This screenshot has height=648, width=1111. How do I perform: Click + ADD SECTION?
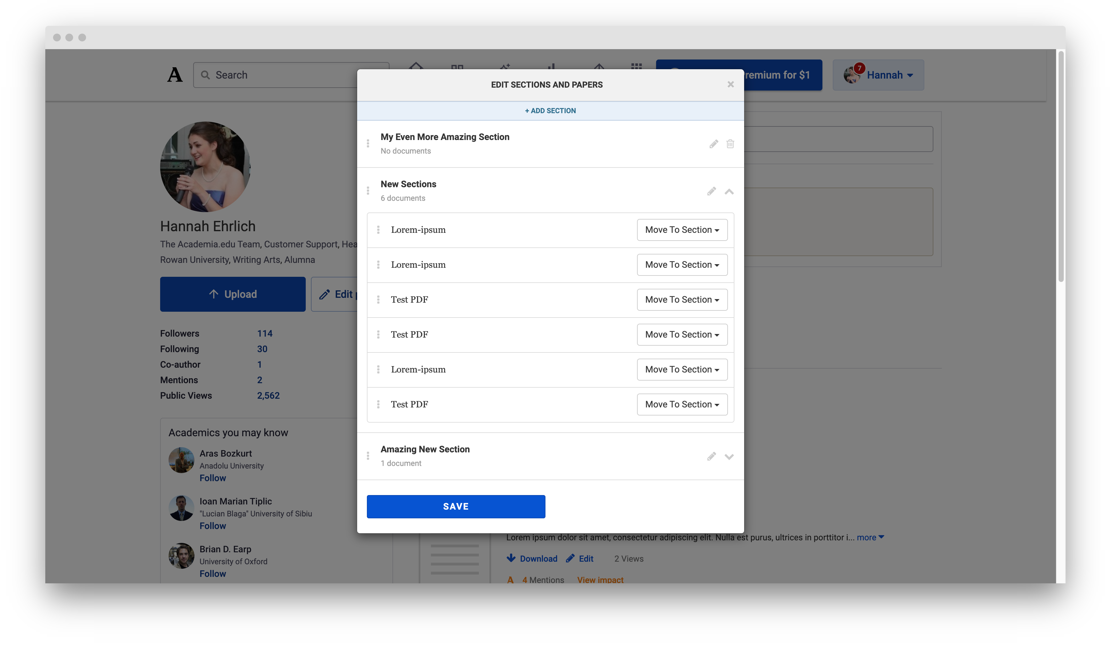pos(550,111)
